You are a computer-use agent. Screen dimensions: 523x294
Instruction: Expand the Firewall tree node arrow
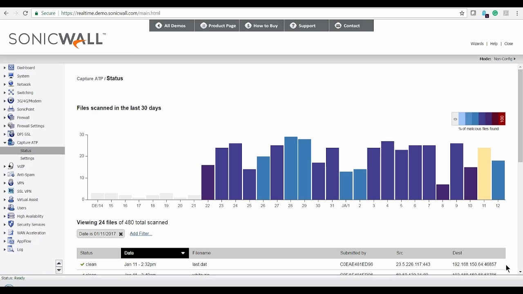[x=4, y=118]
